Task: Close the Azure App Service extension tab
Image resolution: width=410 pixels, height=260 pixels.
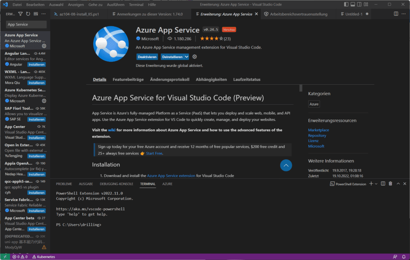Action: point(257,14)
